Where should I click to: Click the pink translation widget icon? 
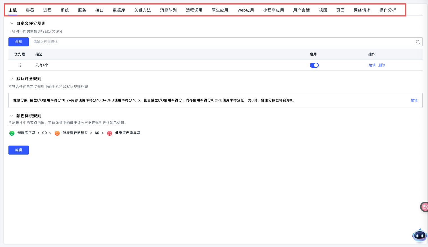click(424, 207)
